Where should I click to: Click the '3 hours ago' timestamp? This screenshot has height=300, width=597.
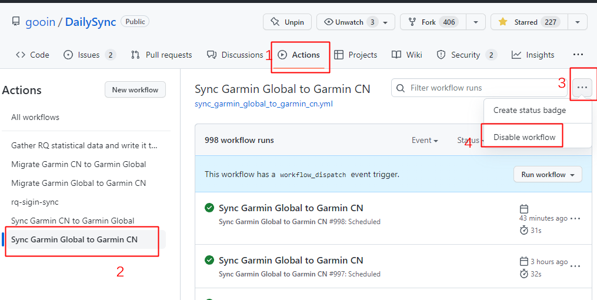click(549, 262)
